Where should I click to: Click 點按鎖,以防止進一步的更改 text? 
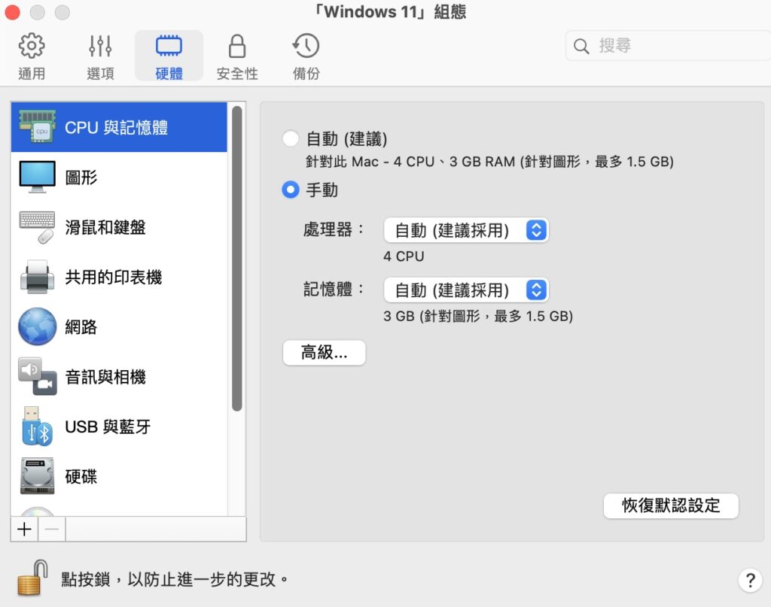175,579
